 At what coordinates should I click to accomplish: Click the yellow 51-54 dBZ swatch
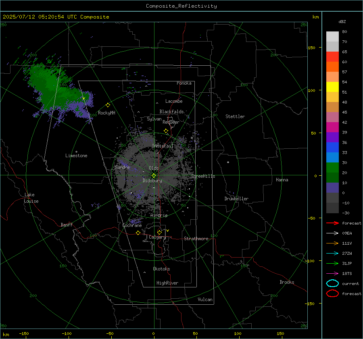click(x=332, y=87)
